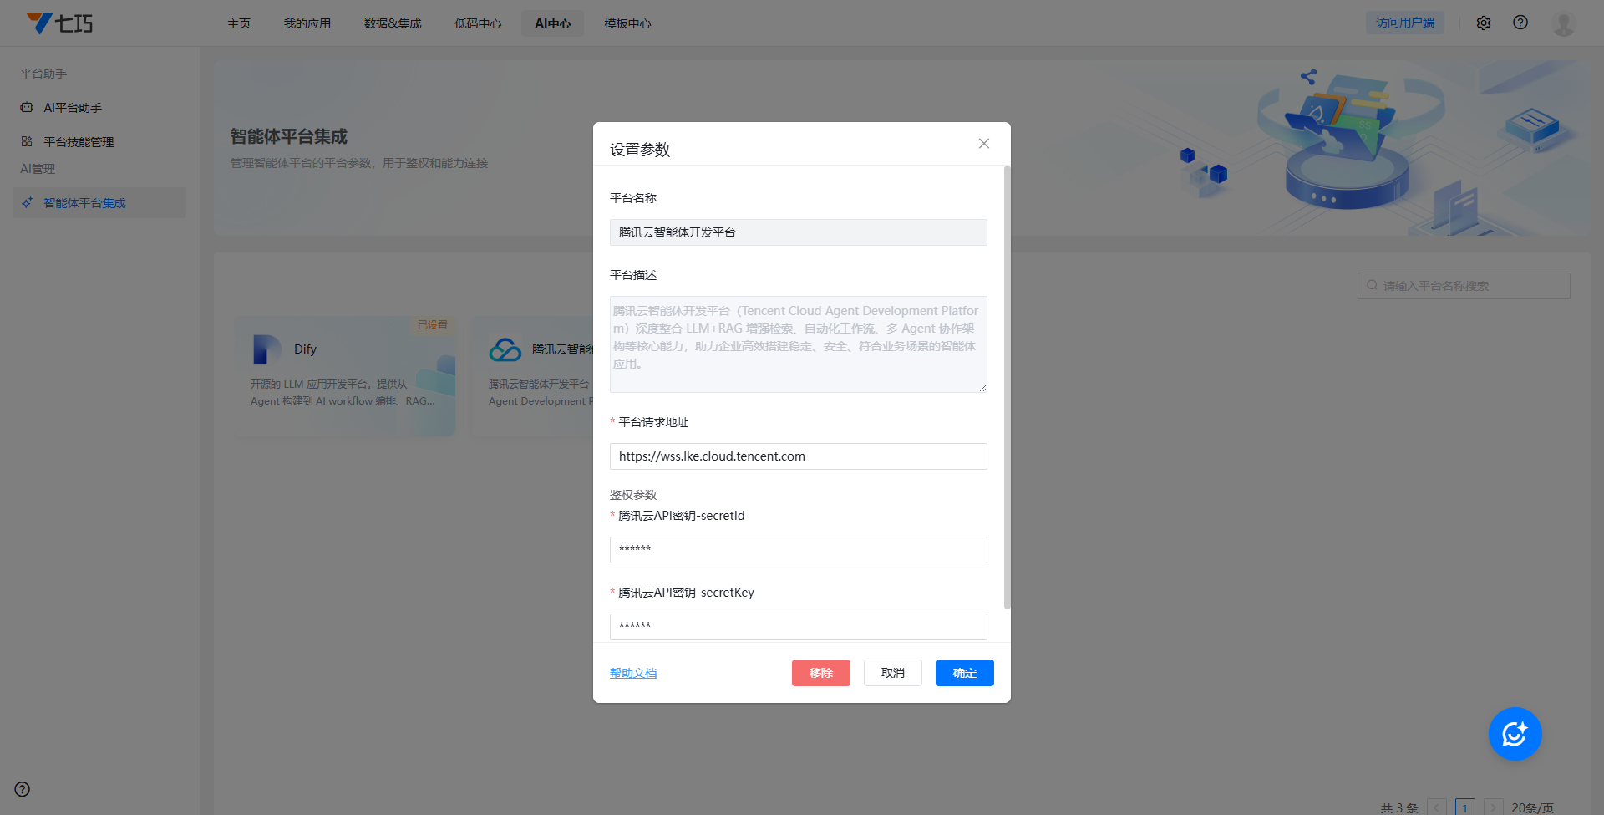Open the settings gear icon
The image size is (1604, 815).
(1483, 23)
